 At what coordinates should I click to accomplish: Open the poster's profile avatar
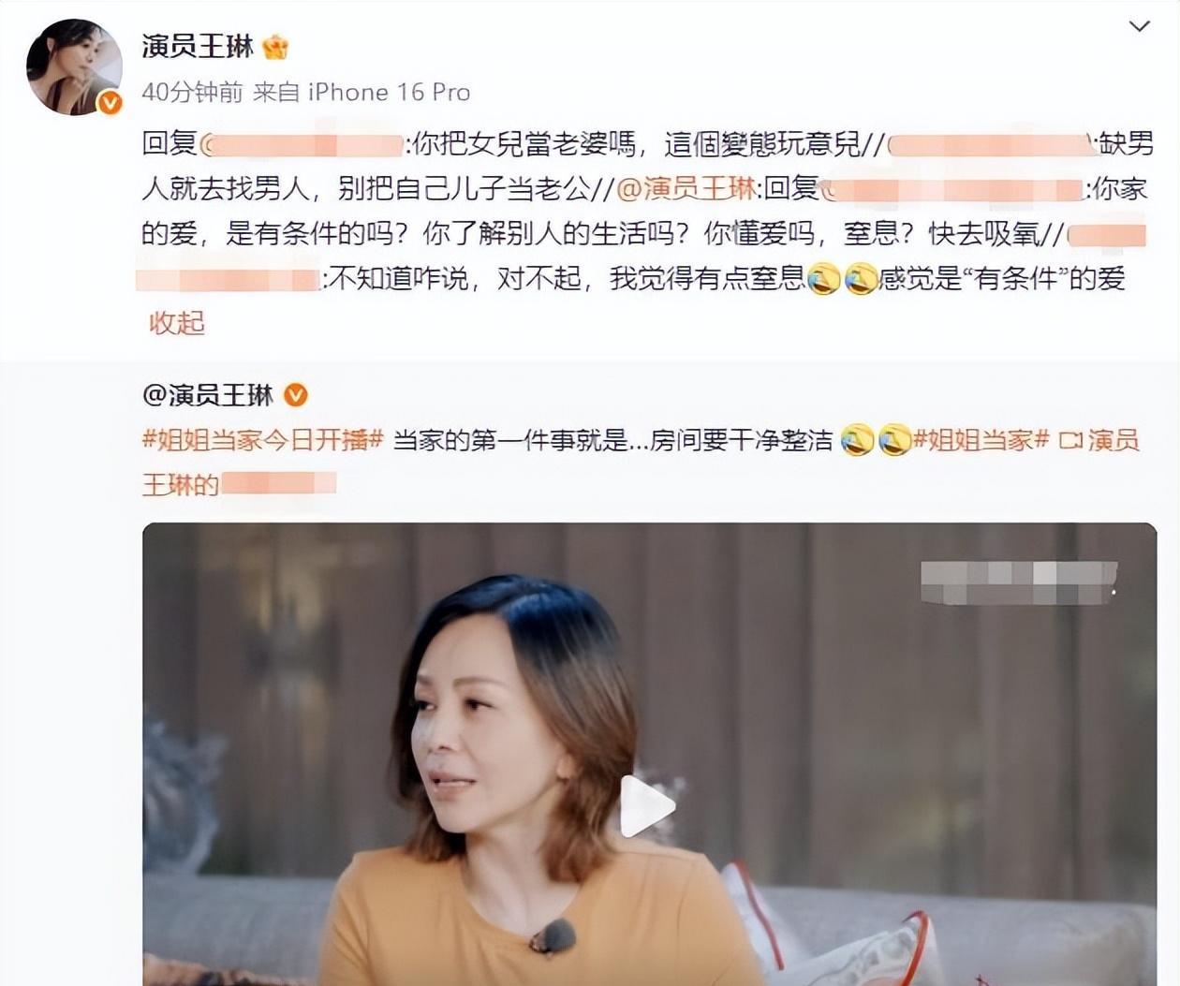pyautogui.click(x=75, y=66)
